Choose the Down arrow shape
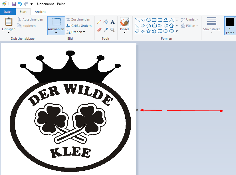The image size is (236, 175). (x=137, y=31)
